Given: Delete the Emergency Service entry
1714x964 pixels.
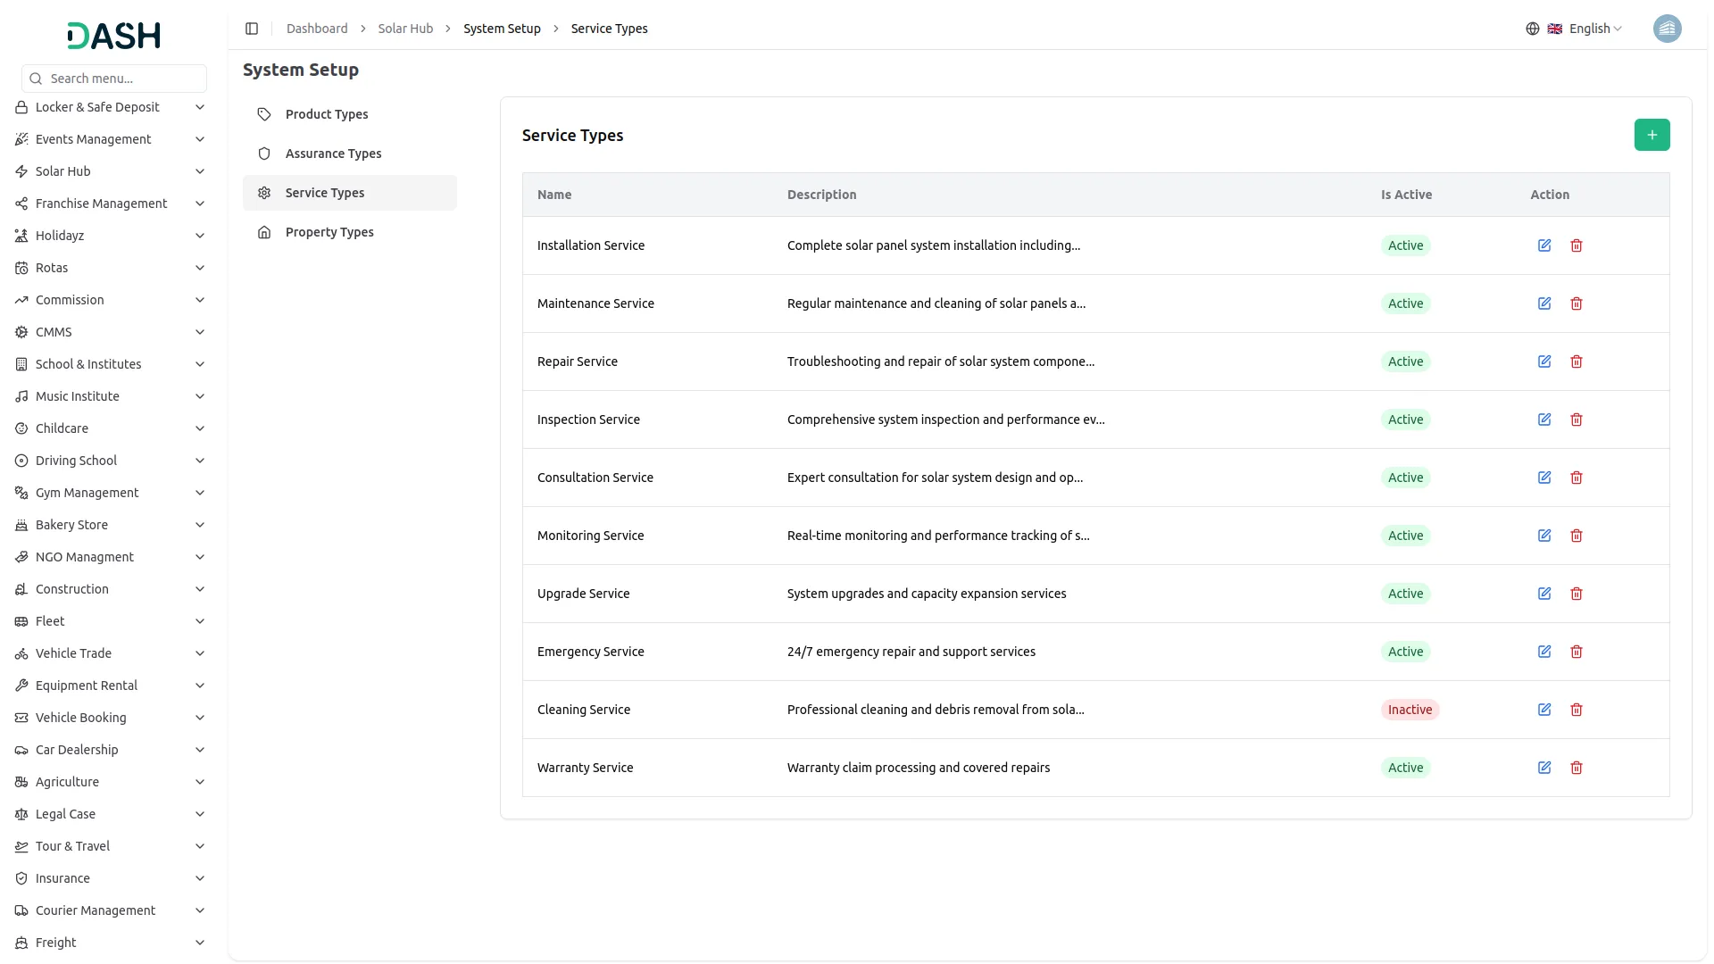Looking at the screenshot, I should point(1577,652).
